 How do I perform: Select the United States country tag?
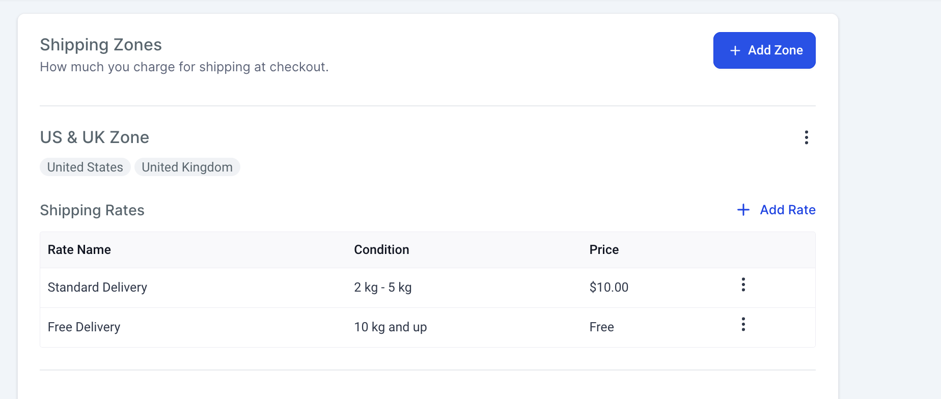point(85,167)
